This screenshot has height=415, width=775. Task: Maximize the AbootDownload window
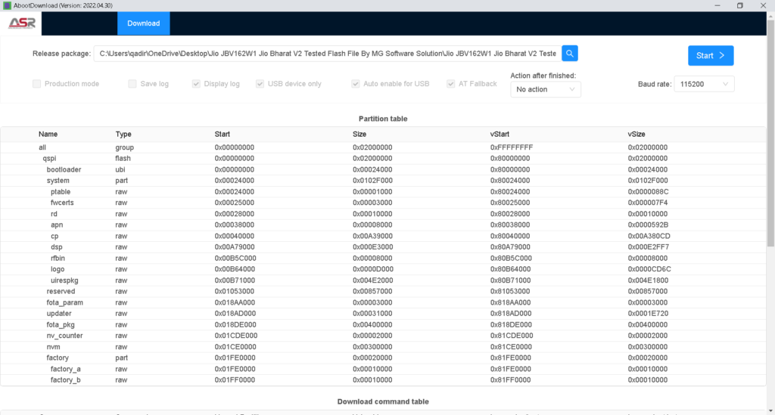pyautogui.click(x=739, y=5)
